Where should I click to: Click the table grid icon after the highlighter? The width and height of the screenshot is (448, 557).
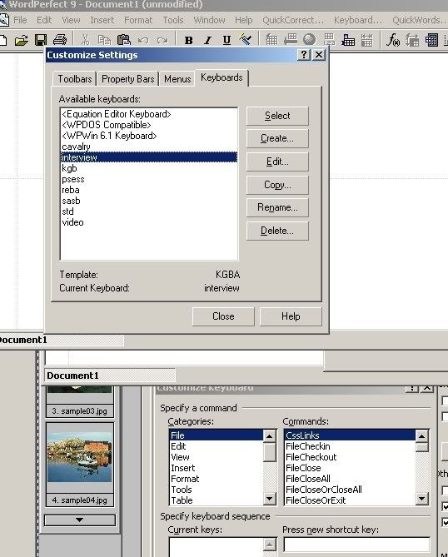(271, 40)
